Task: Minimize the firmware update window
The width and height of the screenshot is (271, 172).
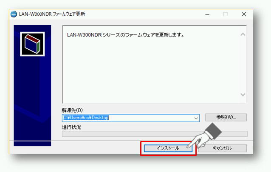Action: 207,14
